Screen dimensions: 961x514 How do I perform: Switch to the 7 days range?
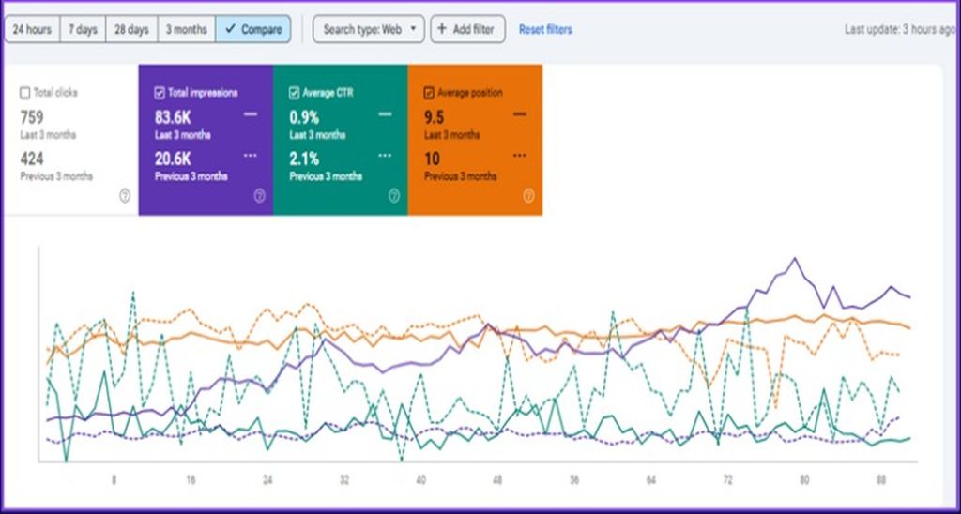pyautogui.click(x=83, y=29)
